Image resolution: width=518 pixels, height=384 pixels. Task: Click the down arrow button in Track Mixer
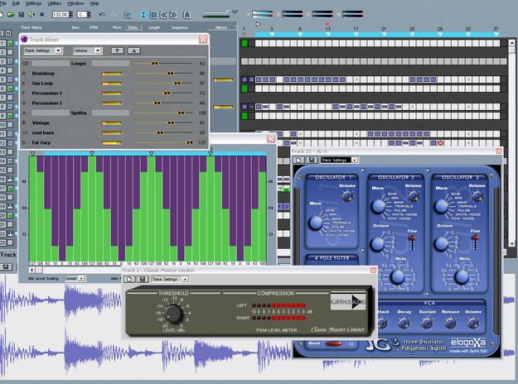coord(118,50)
